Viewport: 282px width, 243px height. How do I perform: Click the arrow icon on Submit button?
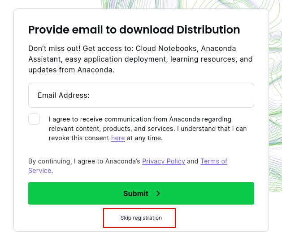(x=158, y=193)
